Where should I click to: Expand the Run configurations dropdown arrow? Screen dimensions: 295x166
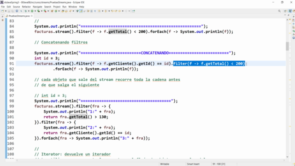tap(35, 11)
